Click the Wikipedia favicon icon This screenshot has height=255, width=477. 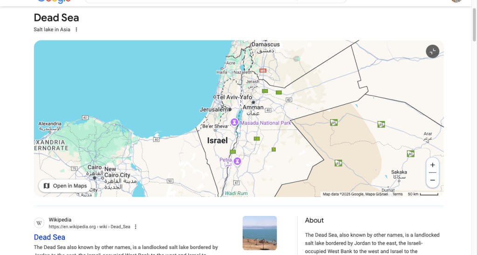39,223
